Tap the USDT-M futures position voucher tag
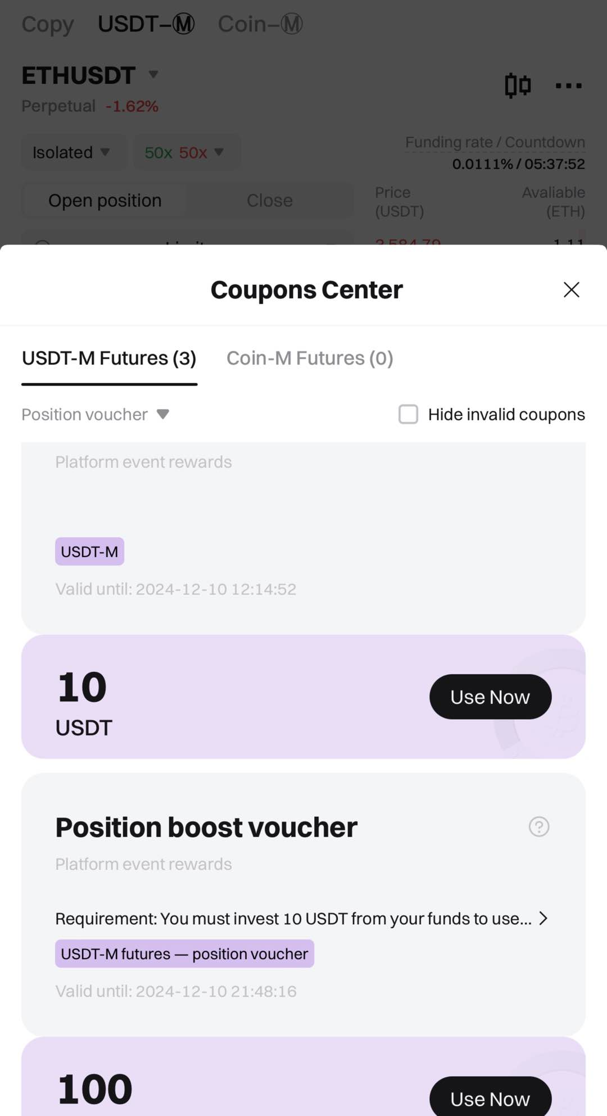The image size is (607, 1116). (x=184, y=954)
